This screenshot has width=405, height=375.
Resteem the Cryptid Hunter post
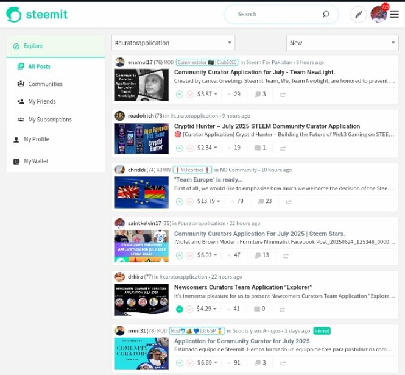[283, 148]
